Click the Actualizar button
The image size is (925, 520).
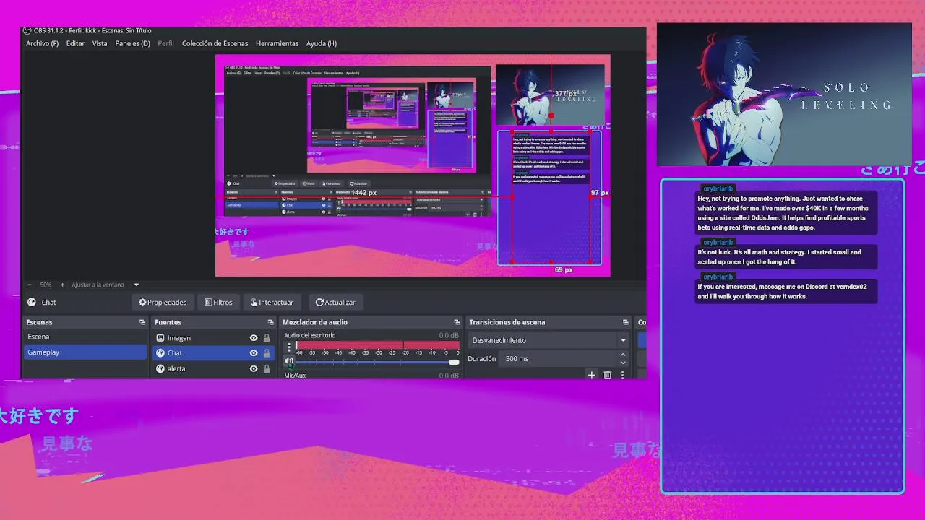335,303
